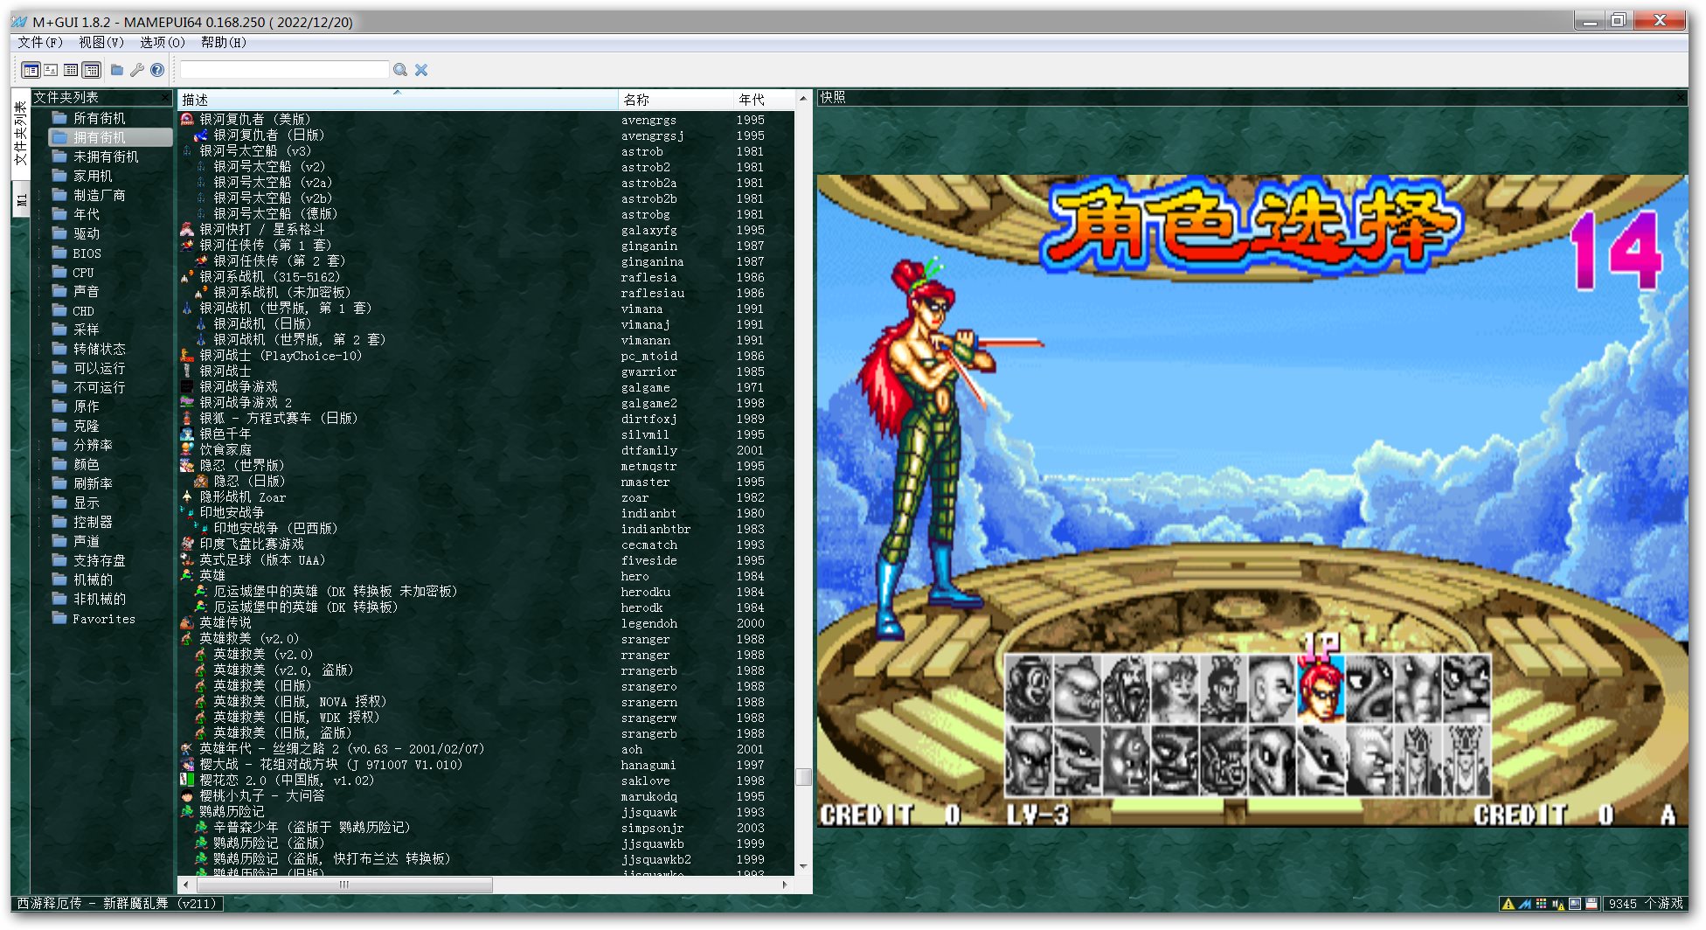Expand the 声音 folder node

(40, 291)
